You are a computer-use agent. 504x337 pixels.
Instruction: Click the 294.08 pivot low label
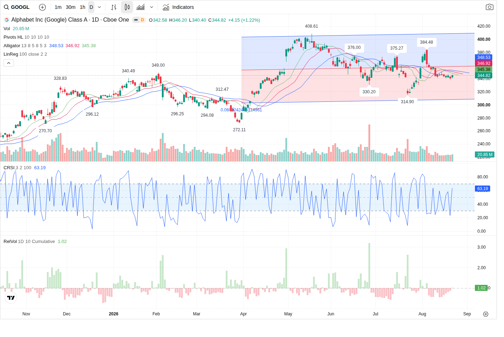coord(207,115)
